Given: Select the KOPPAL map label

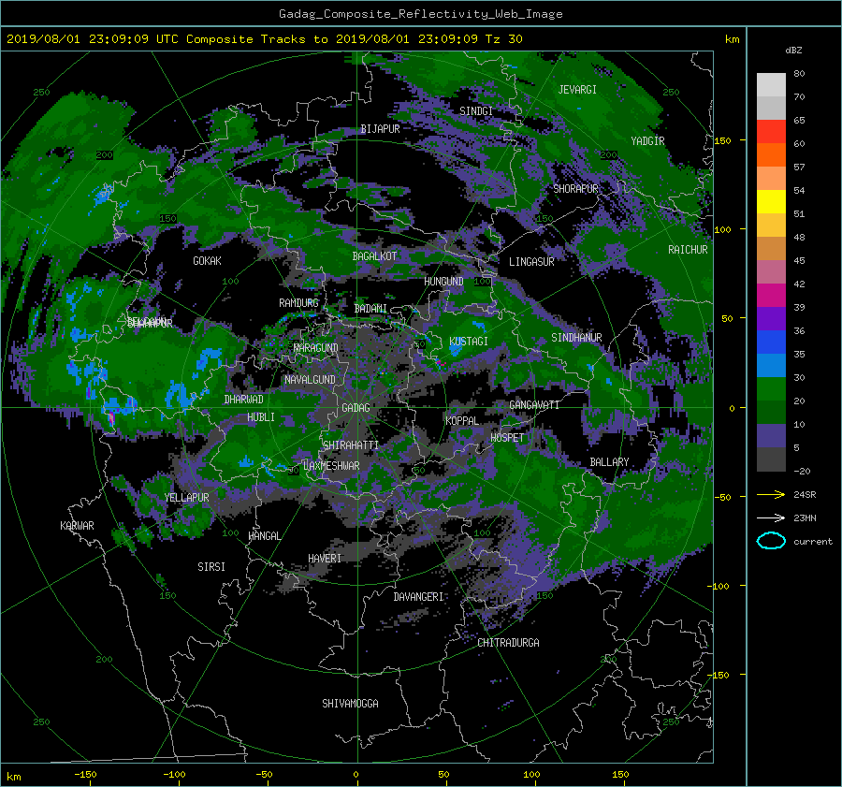Looking at the screenshot, I should (462, 421).
